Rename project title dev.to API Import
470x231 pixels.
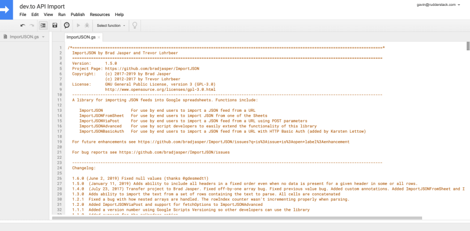tap(42, 6)
